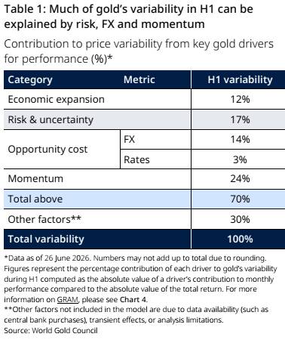
Task: Select the Total variability row label
Action: (46, 239)
